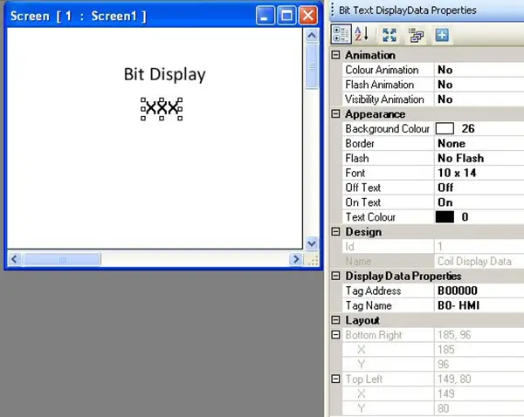Sort properties alphabetically with A-Z icon
The width and height of the screenshot is (524, 417).
pyautogui.click(x=362, y=34)
